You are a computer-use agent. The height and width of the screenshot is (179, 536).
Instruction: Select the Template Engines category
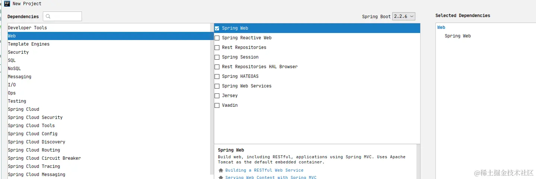29,44
